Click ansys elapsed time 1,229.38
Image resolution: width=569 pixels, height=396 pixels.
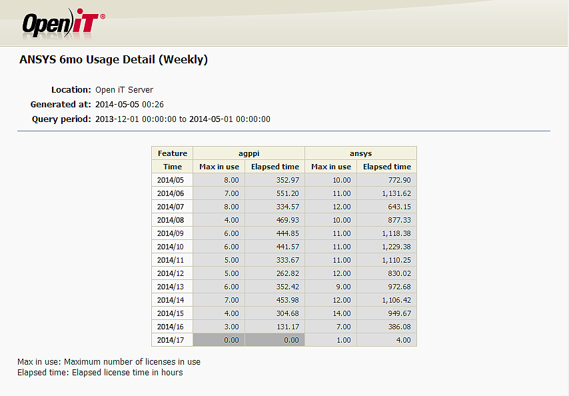[387, 247]
